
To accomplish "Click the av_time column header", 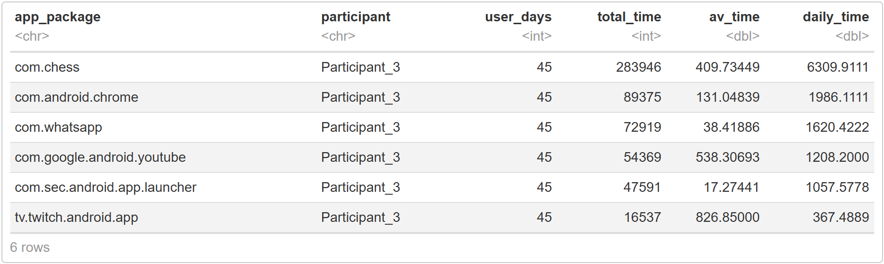I will 734,17.
